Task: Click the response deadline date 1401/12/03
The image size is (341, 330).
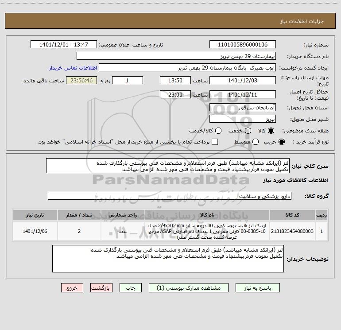Action: (243, 80)
